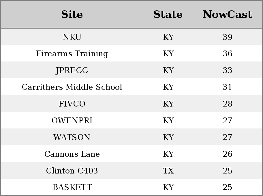Click the NowCast value 31
This screenshot has width=263, height=196.
(x=228, y=87)
